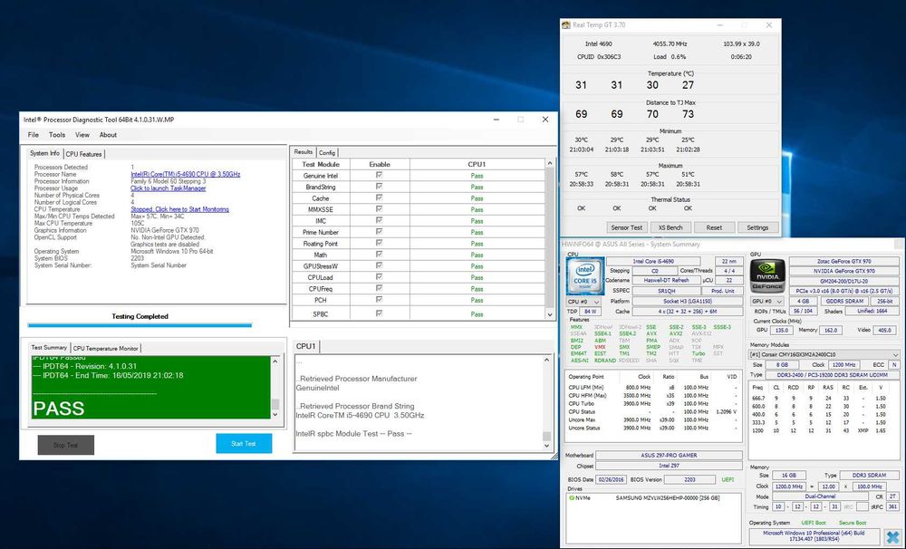Open the View menu
906x549 pixels.
point(82,135)
